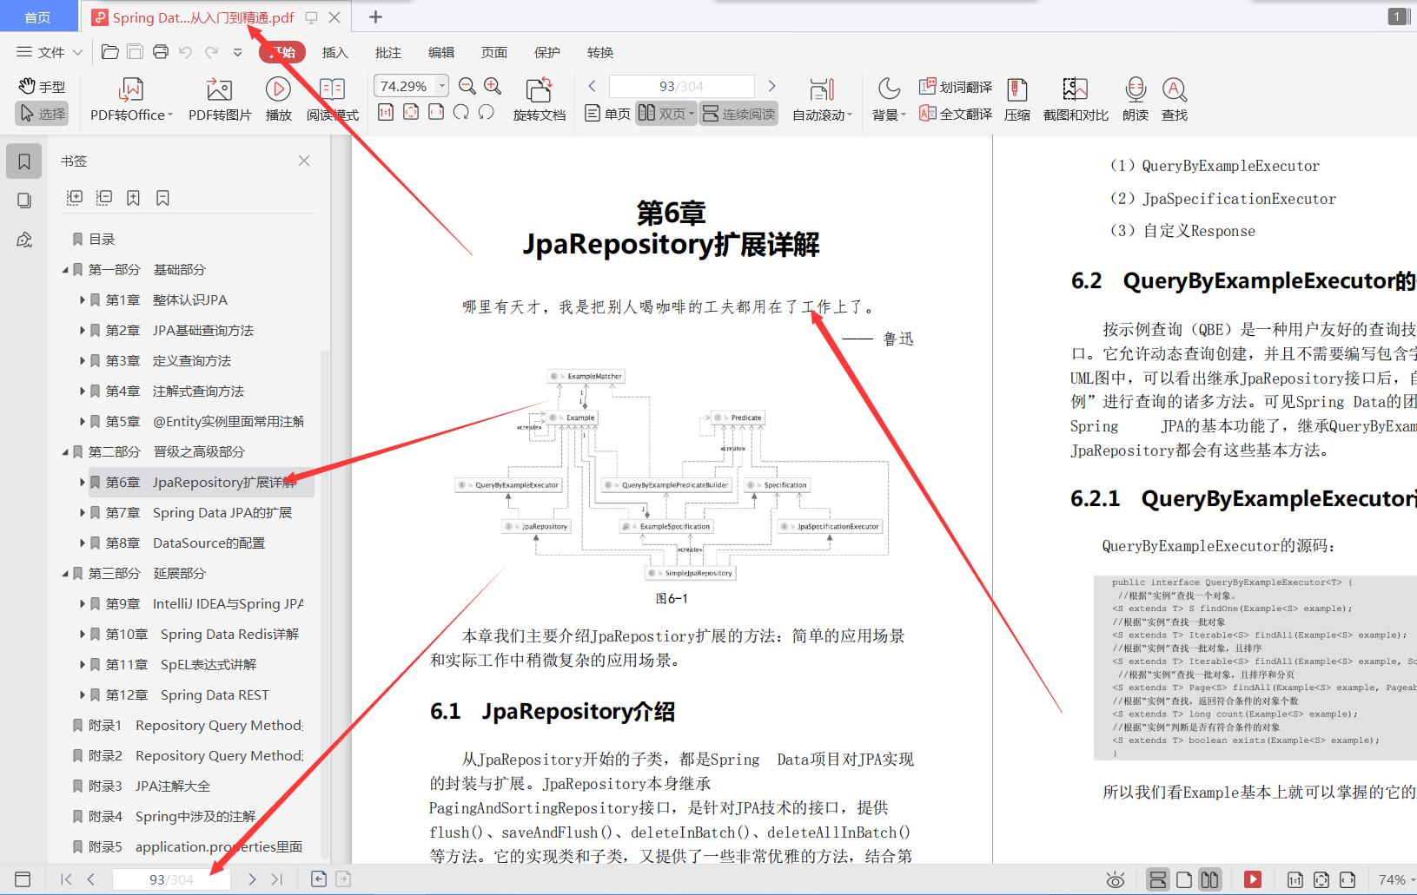Enable 连续阅读 continuous reading mode

(738, 114)
